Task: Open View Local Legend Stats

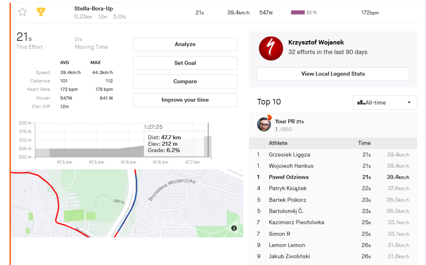Action: pyautogui.click(x=333, y=74)
